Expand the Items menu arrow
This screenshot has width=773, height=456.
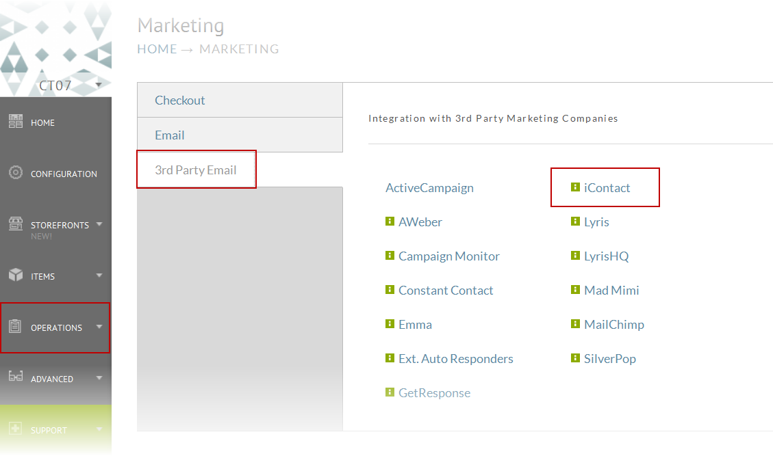click(99, 276)
